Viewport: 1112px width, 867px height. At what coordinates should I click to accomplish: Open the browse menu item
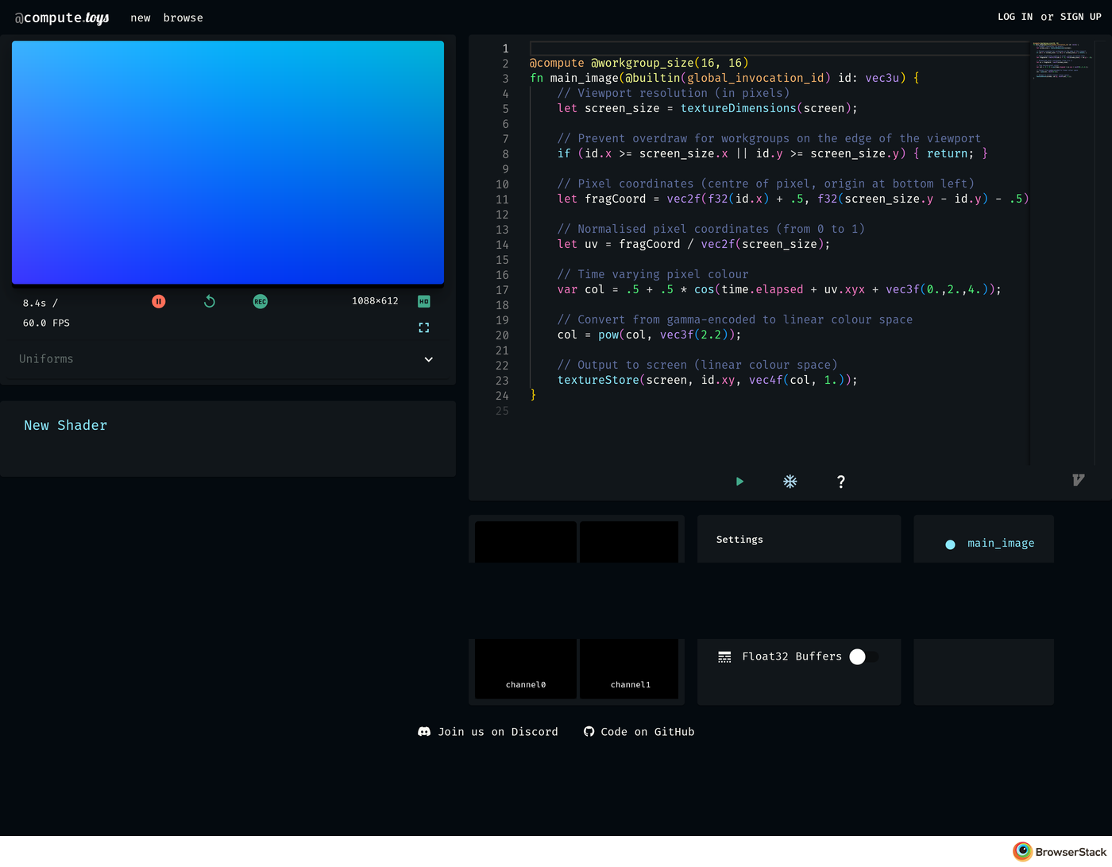[x=183, y=17]
